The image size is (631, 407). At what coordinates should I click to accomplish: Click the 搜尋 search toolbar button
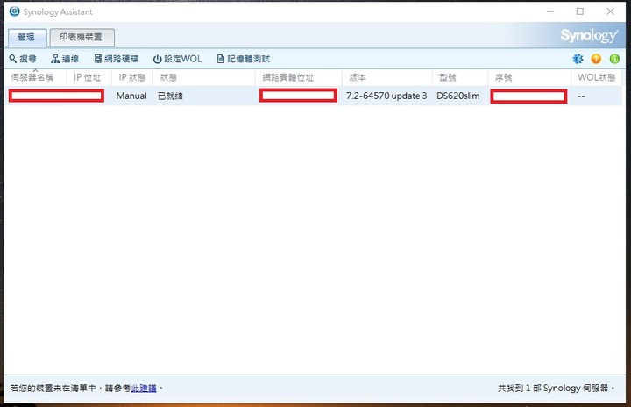pos(23,59)
